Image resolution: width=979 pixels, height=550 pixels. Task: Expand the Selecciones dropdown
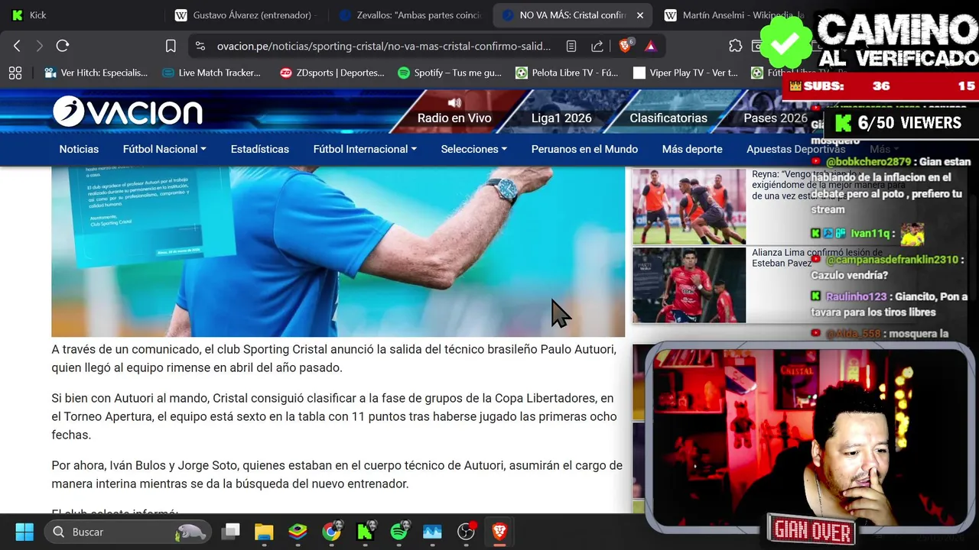[x=474, y=149]
